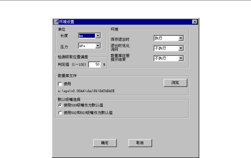The image size is (251, 158).
Task: Select the mm length value field
Action: pos(87,36)
